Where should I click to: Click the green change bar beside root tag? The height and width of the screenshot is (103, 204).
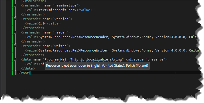tap(12, 73)
